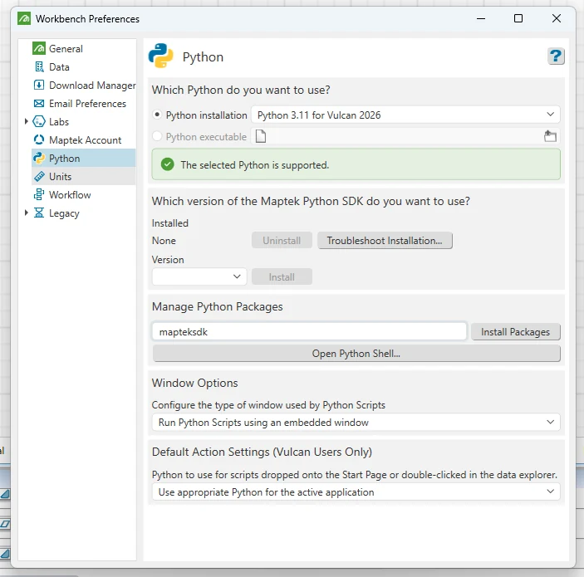Maximize the Workbench Preferences window

point(518,18)
